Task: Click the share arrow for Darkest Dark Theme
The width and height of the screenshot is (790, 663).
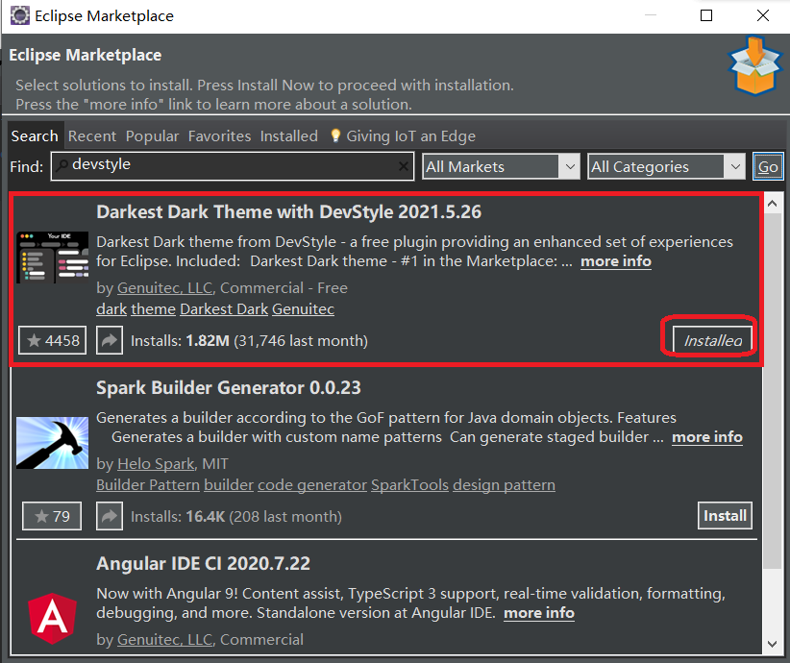Action: click(109, 339)
